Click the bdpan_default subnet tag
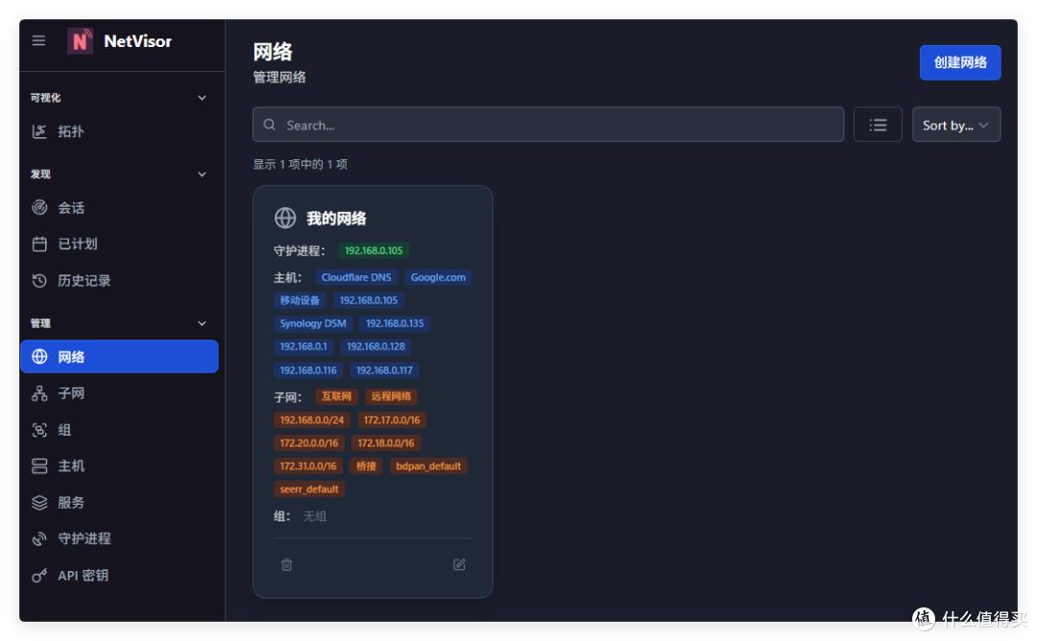1037x641 pixels. (428, 466)
